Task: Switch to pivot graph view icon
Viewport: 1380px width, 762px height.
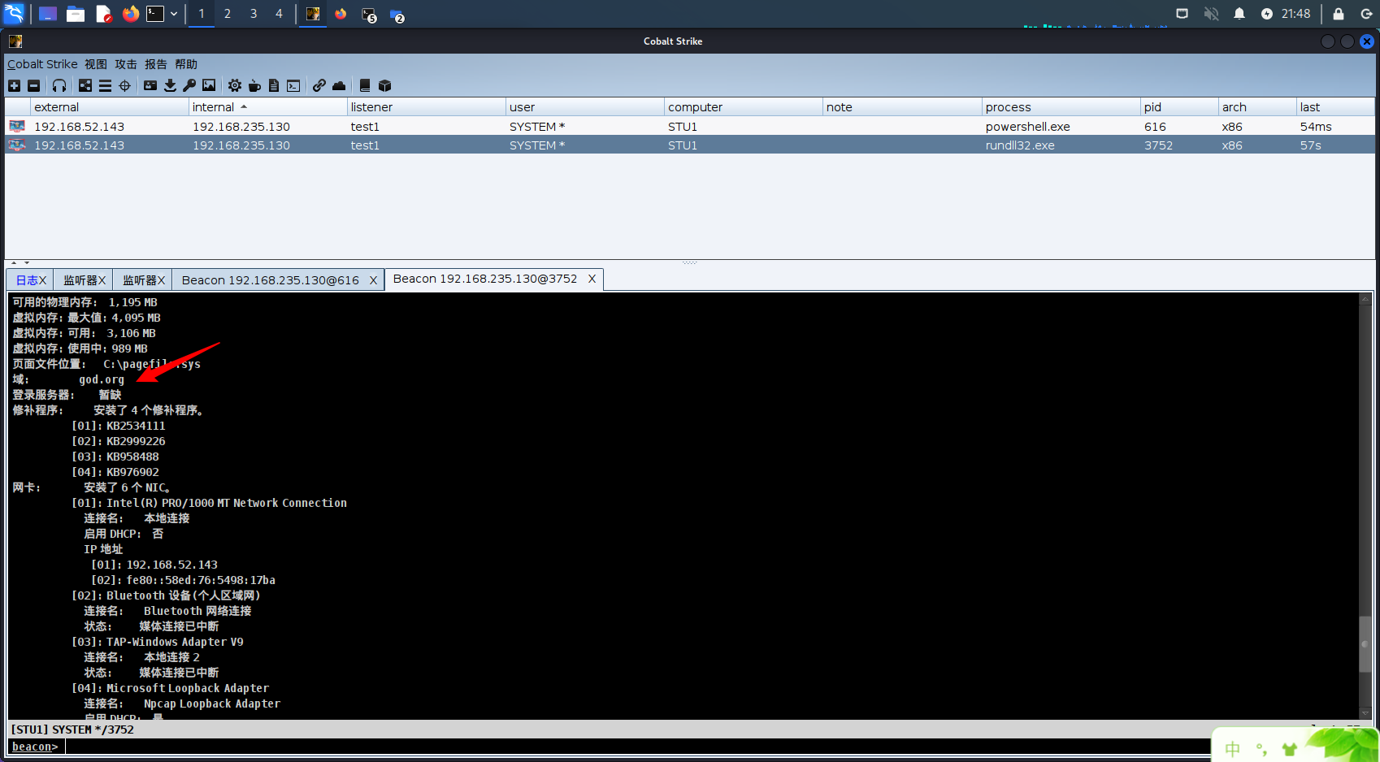Action: (x=85, y=85)
